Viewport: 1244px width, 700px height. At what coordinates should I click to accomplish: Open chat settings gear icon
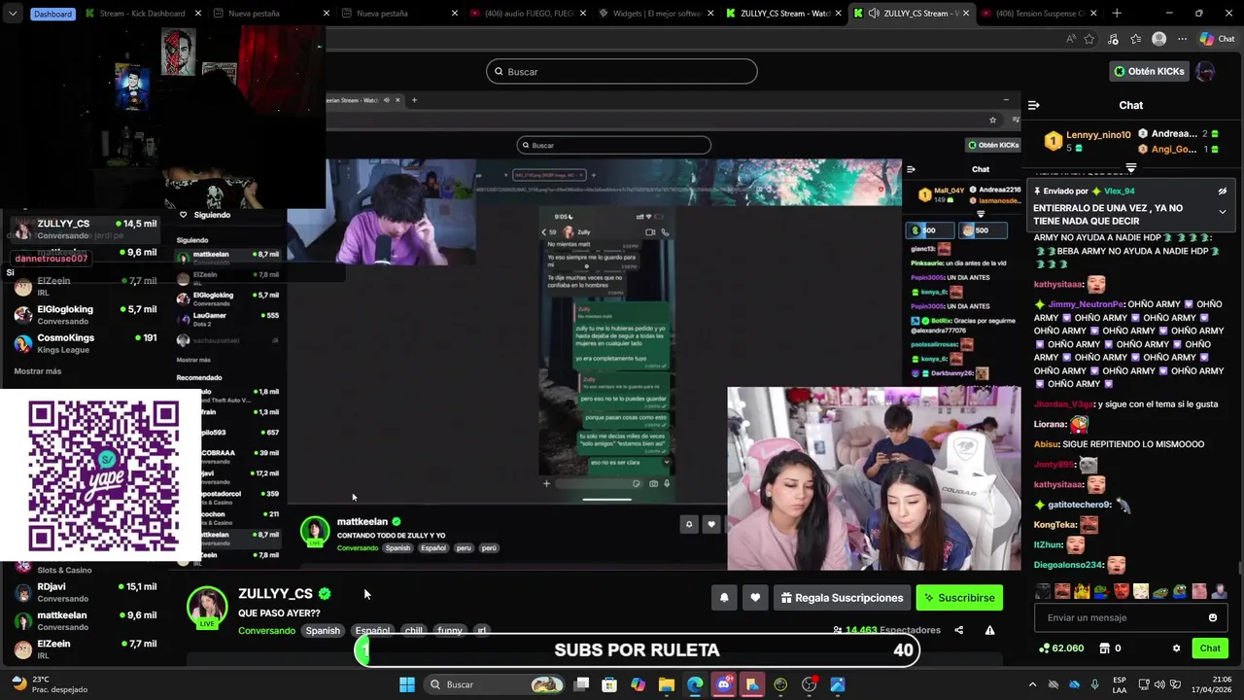(x=1176, y=648)
